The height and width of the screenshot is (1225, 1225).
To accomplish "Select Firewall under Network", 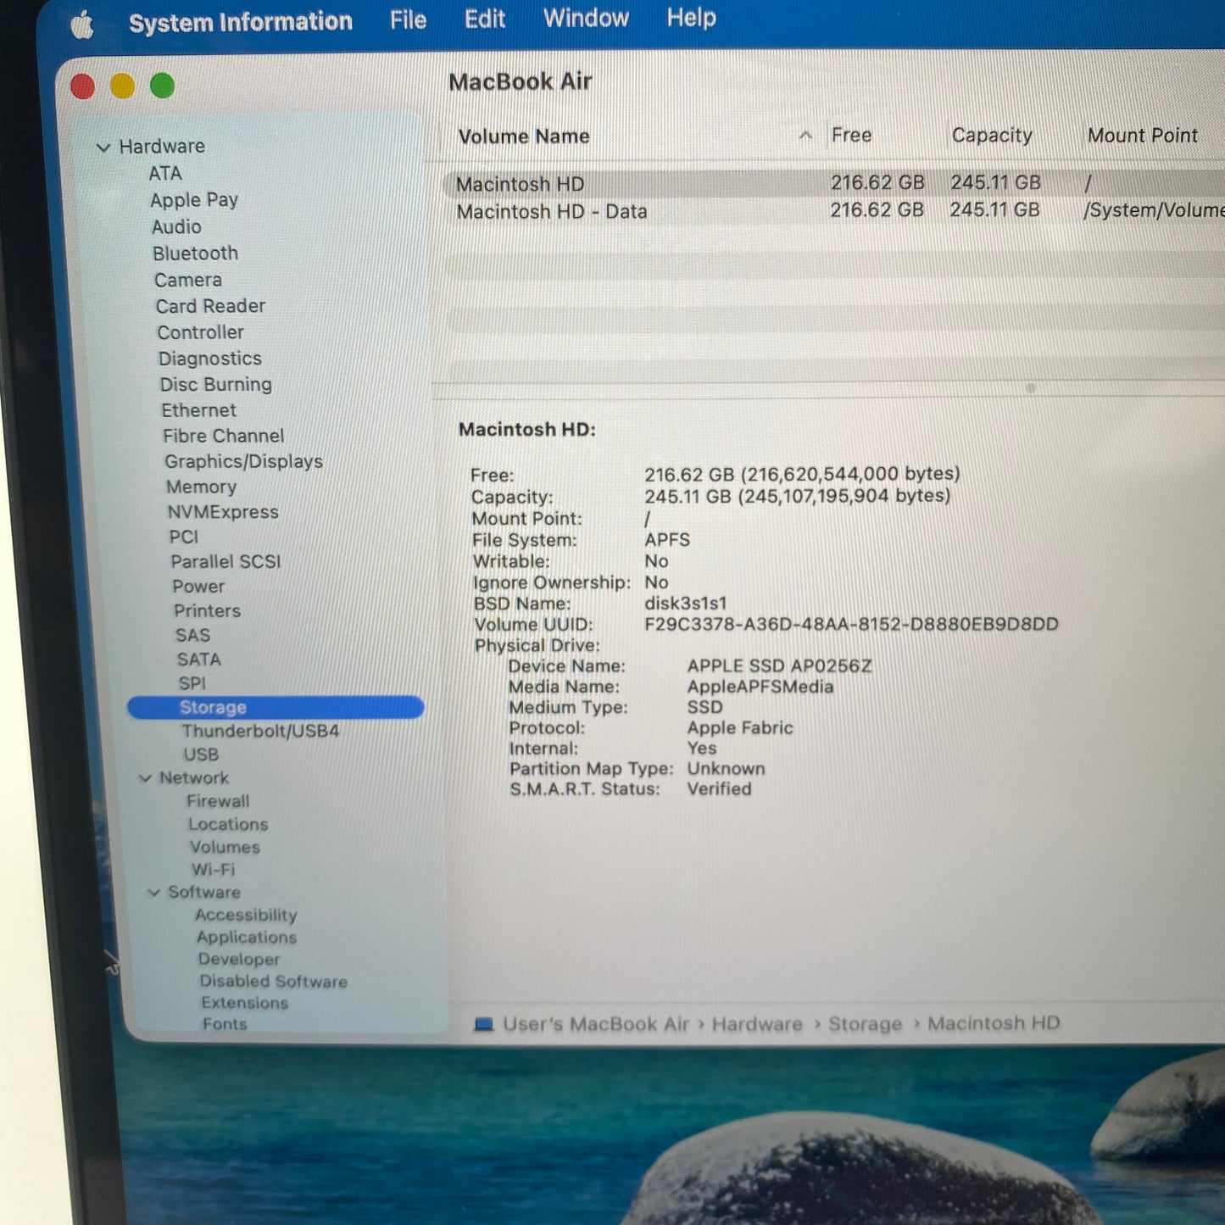I will coord(219,801).
